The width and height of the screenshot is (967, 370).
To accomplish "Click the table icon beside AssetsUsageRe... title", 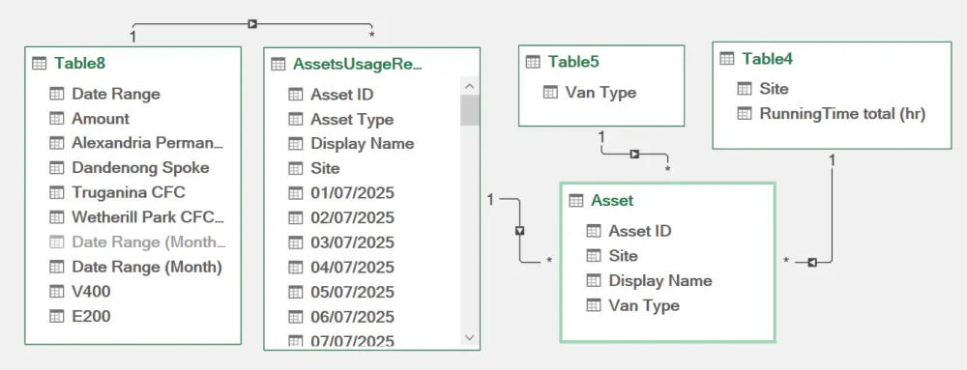I will pyautogui.click(x=278, y=64).
